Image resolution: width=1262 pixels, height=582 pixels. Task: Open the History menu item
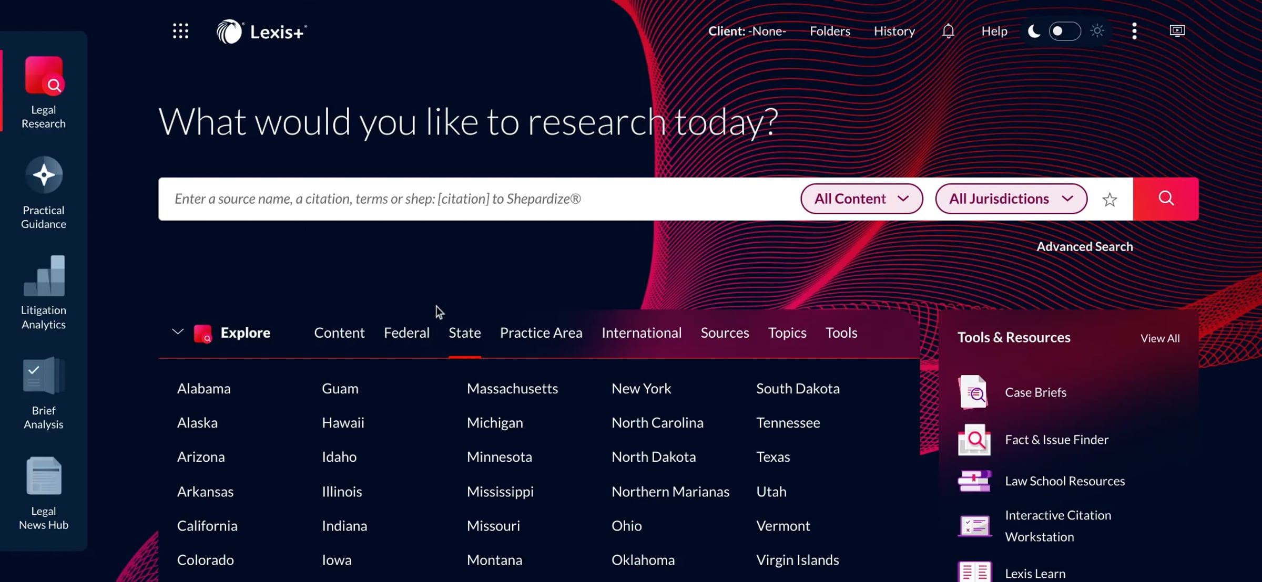pos(894,31)
